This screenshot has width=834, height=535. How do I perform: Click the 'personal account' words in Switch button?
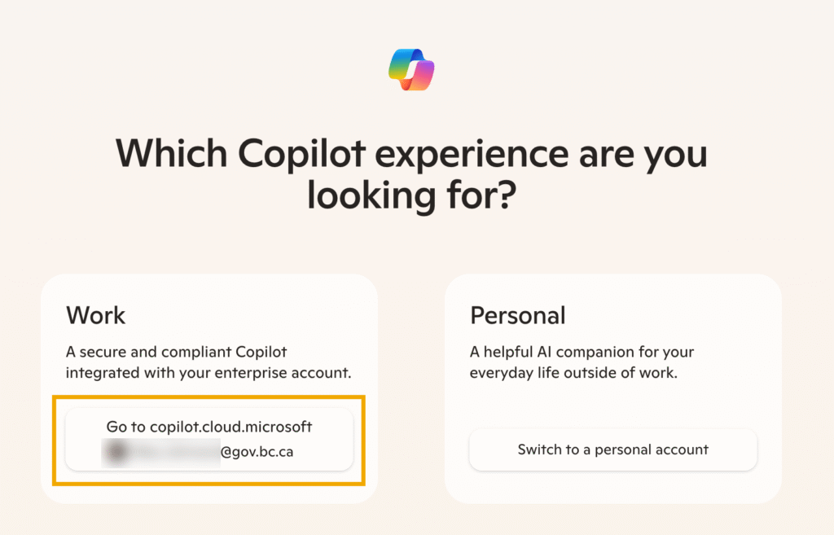[x=652, y=450]
